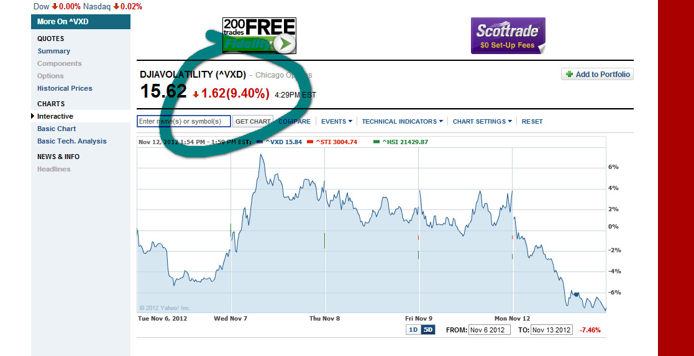Click the blue ^VXD legend marker
The height and width of the screenshot is (356, 694).
point(260,142)
